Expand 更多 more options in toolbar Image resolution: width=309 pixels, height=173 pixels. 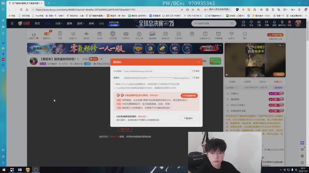coord(245,35)
